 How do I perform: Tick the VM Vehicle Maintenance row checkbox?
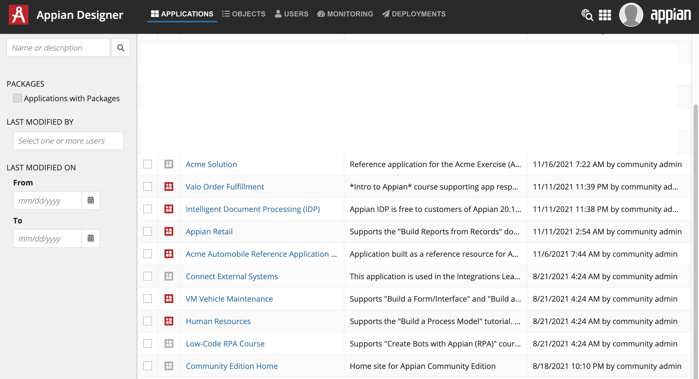(x=148, y=299)
